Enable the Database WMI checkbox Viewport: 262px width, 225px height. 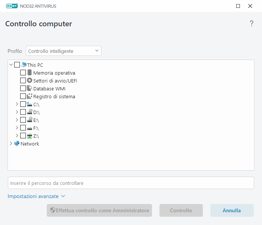(23, 88)
